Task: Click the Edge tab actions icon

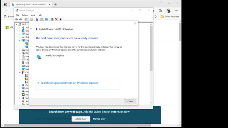Action: (6, 5)
